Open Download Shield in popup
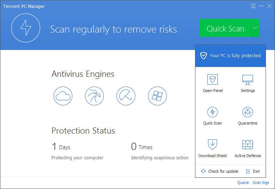This screenshot has height=189, width=275. pyautogui.click(x=212, y=148)
